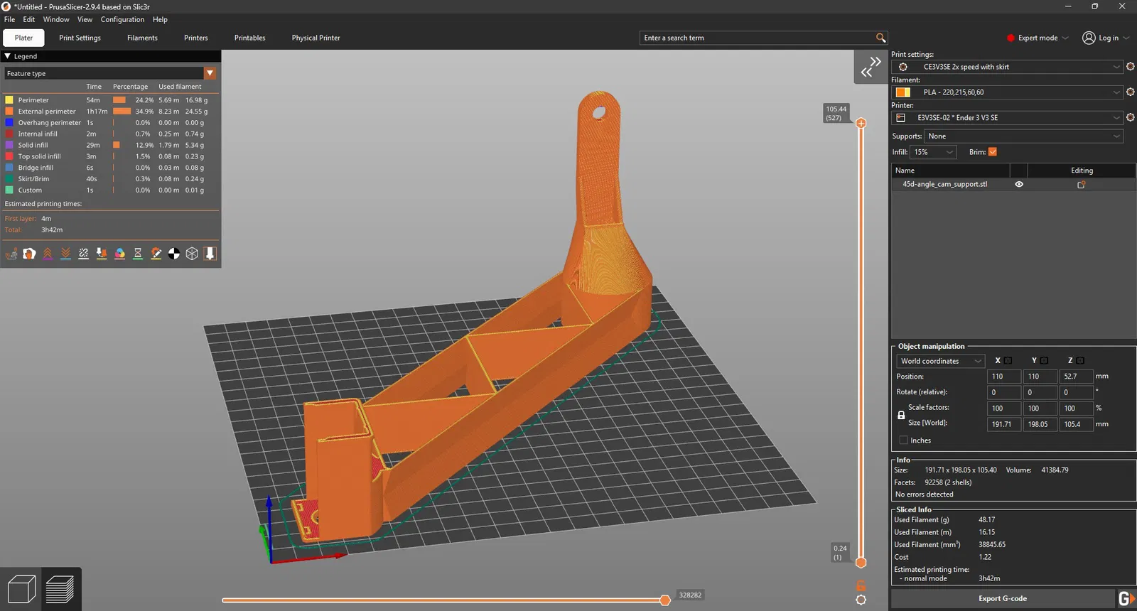The height and width of the screenshot is (611, 1137).
Task: Click the search term input field
Action: click(758, 38)
